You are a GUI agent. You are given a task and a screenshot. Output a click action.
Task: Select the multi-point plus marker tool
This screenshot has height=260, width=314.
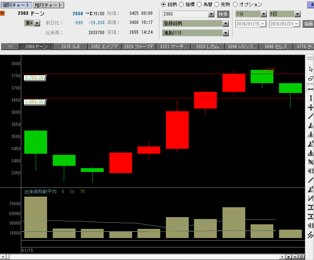311,235
